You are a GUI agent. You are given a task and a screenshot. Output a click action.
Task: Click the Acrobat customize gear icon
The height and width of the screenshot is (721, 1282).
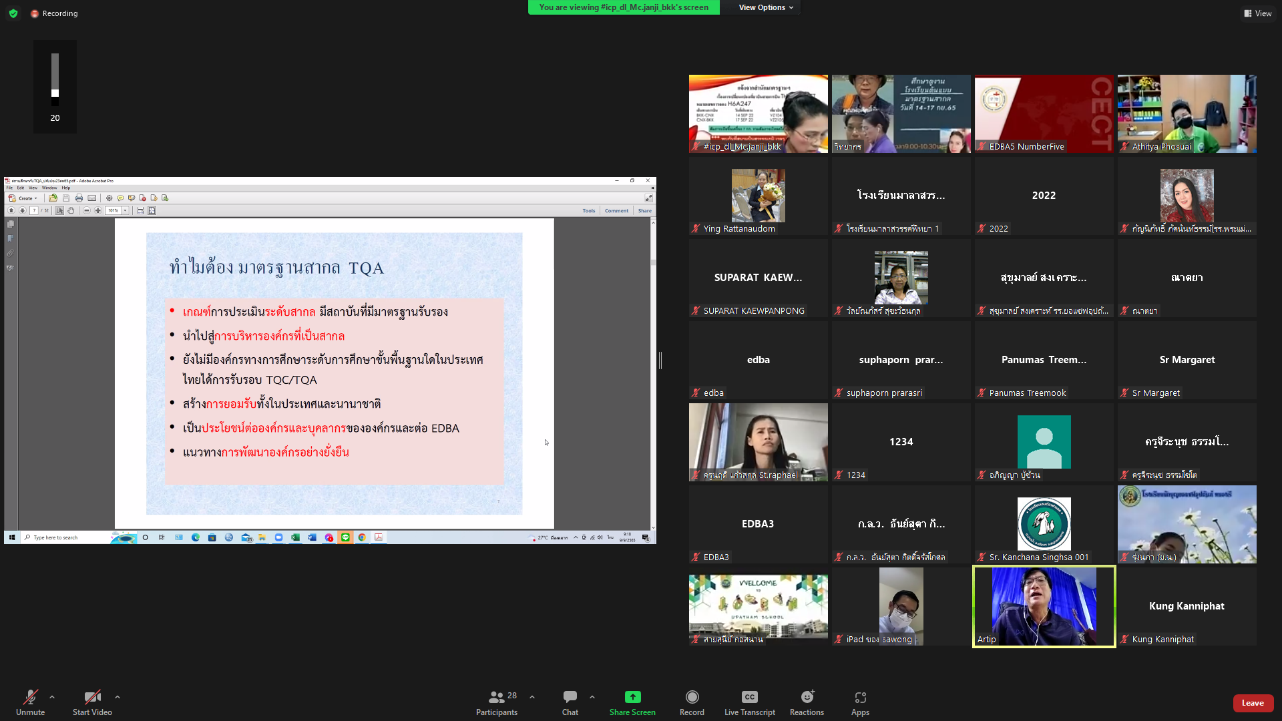coord(109,198)
